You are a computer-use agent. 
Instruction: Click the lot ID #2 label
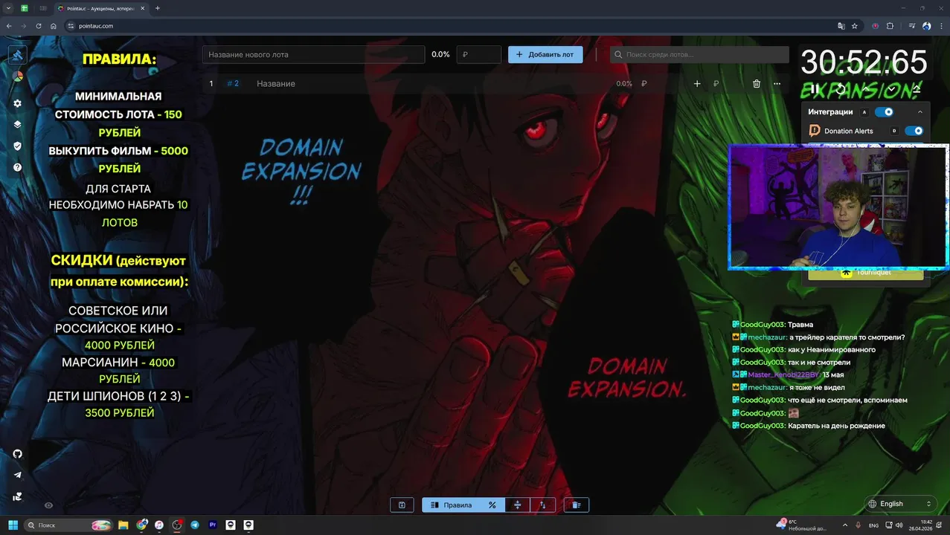click(x=233, y=84)
